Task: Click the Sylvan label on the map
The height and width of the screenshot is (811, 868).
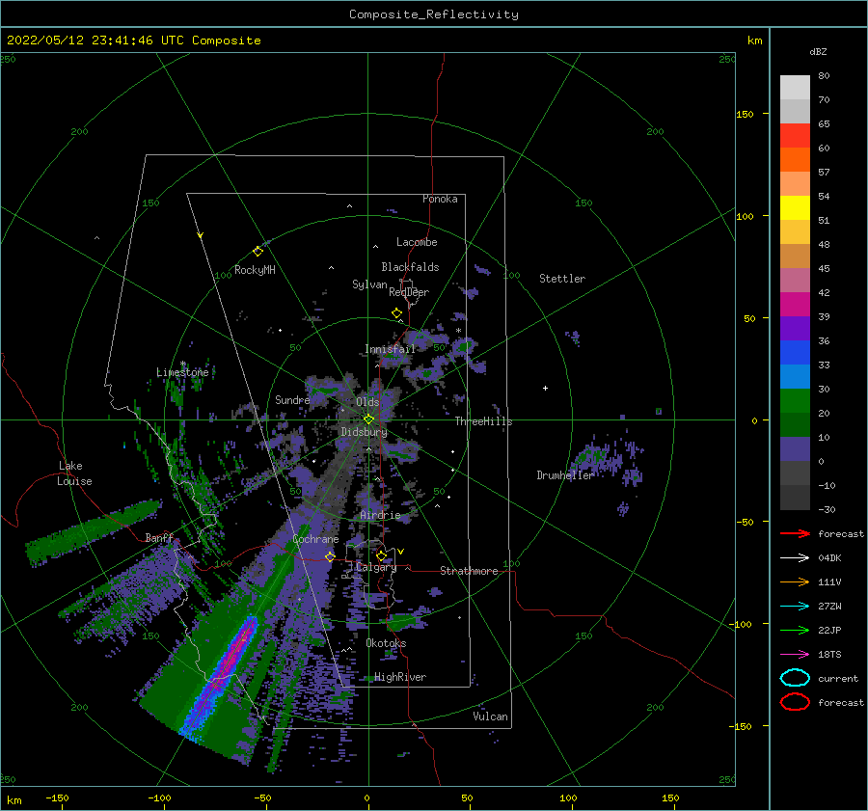Action: (369, 284)
